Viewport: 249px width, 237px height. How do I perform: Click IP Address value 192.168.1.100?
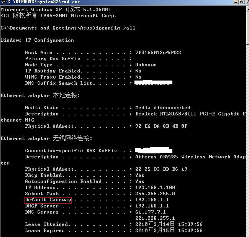pos(155,188)
